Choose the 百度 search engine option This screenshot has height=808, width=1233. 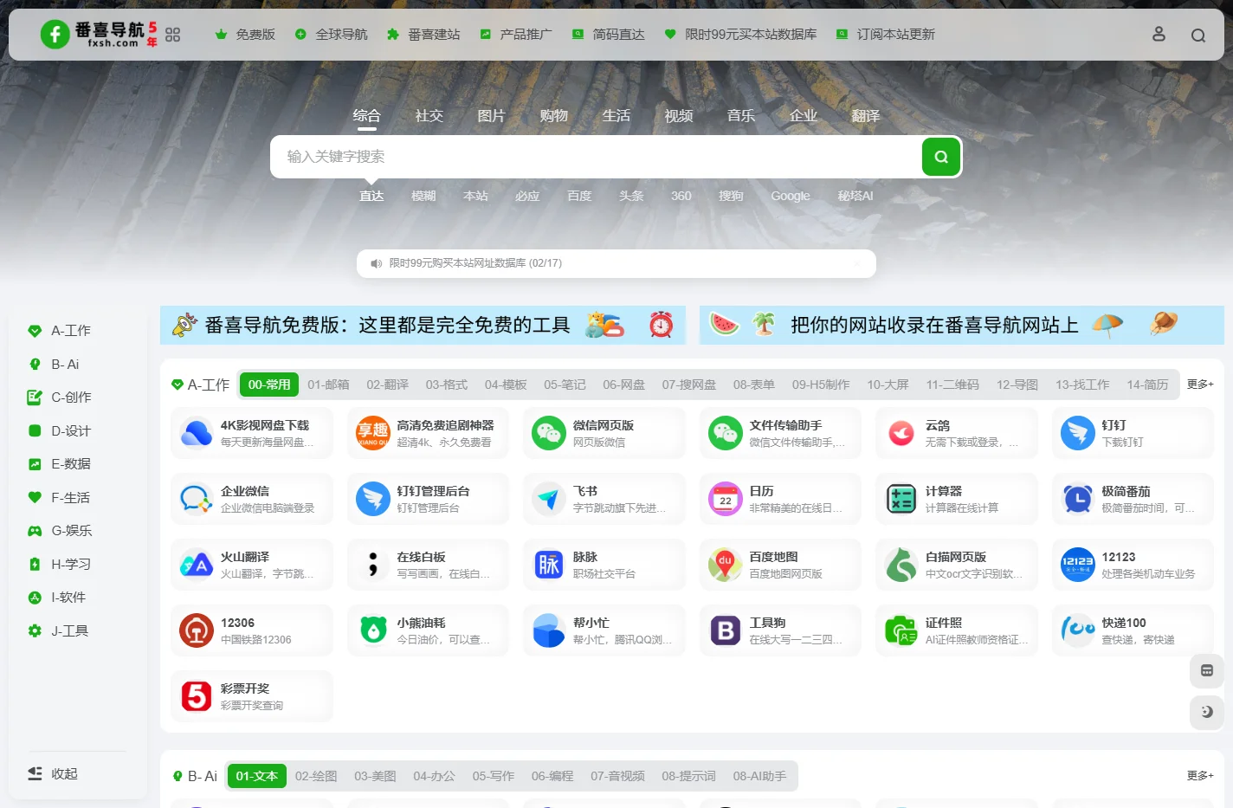[x=579, y=196]
